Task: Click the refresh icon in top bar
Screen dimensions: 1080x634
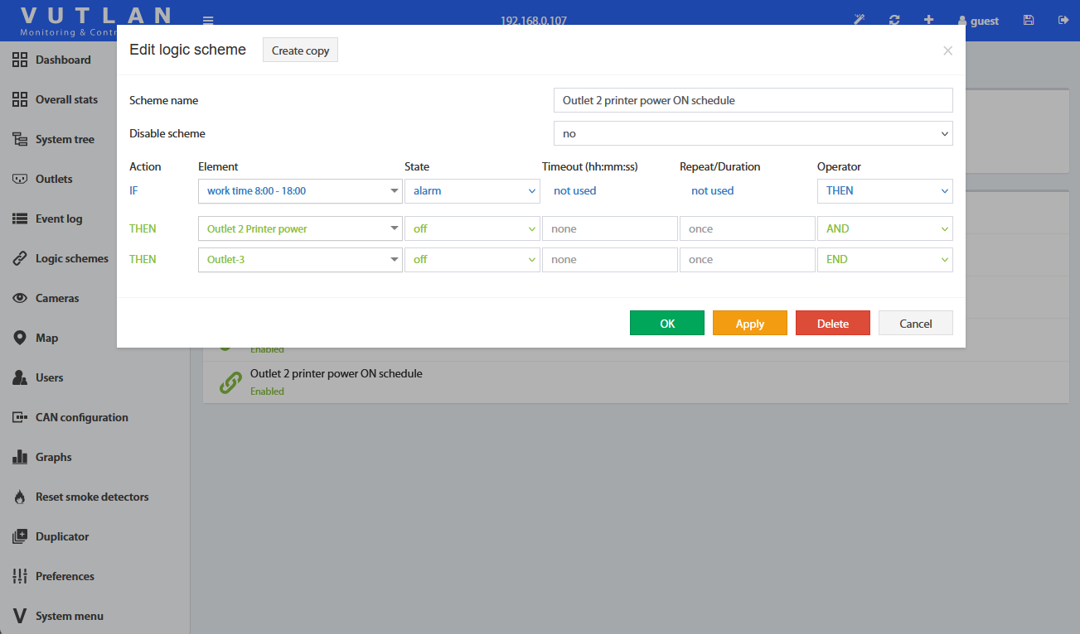Action: 894,20
